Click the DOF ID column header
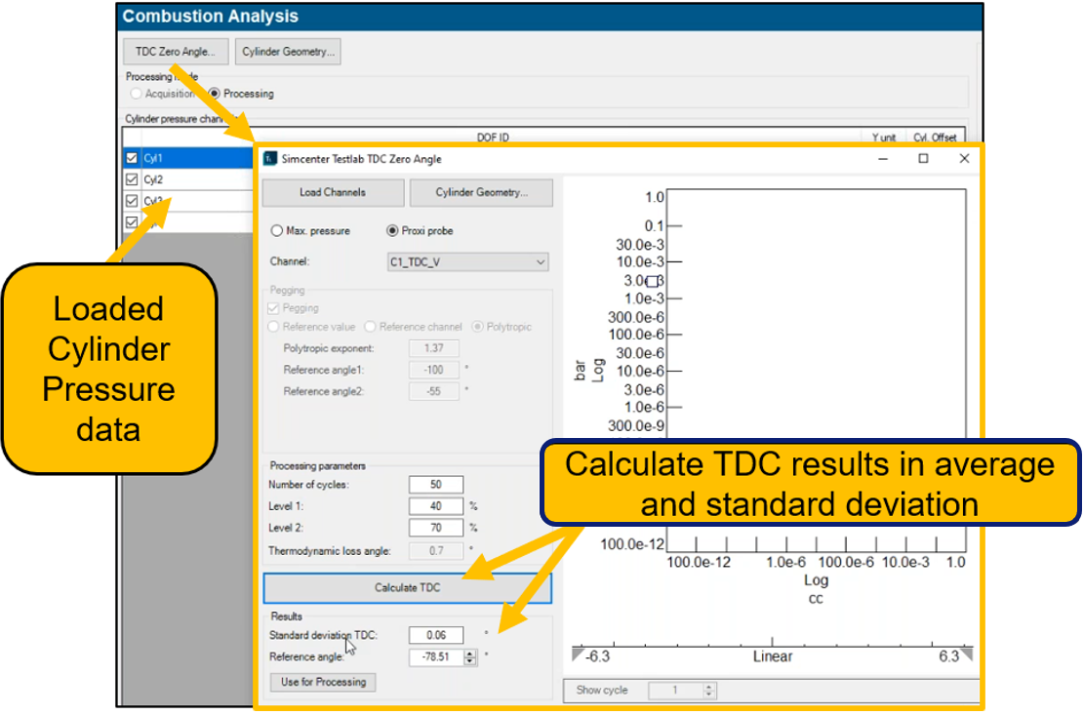Screen dimensions: 1084x715 click(x=493, y=138)
